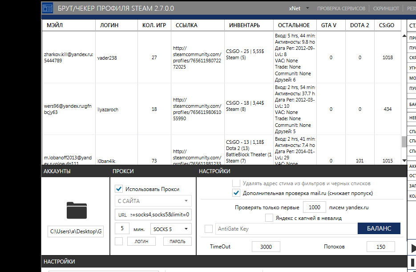Click the TimeOut field showing 3000
The height and width of the screenshot is (272, 416).
(266, 247)
